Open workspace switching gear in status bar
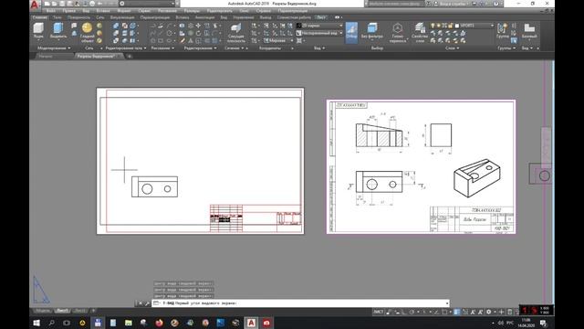This screenshot has width=584, height=329. tap(488, 312)
